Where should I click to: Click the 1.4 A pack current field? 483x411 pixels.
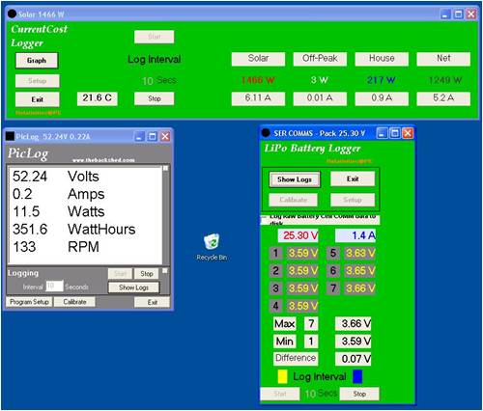pos(355,235)
